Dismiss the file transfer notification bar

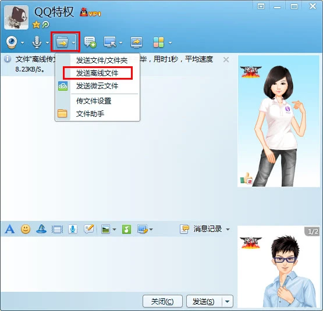(x=226, y=60)
